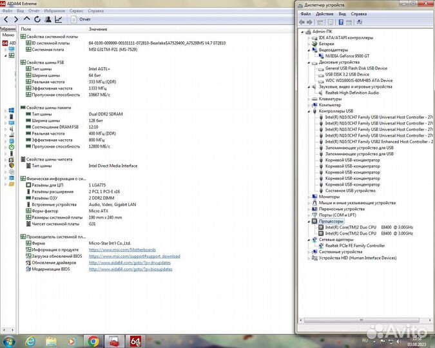This screenshot has width=435, height=348.
Task: Switch to AIDA64 taskbar button
Action: 135,341
